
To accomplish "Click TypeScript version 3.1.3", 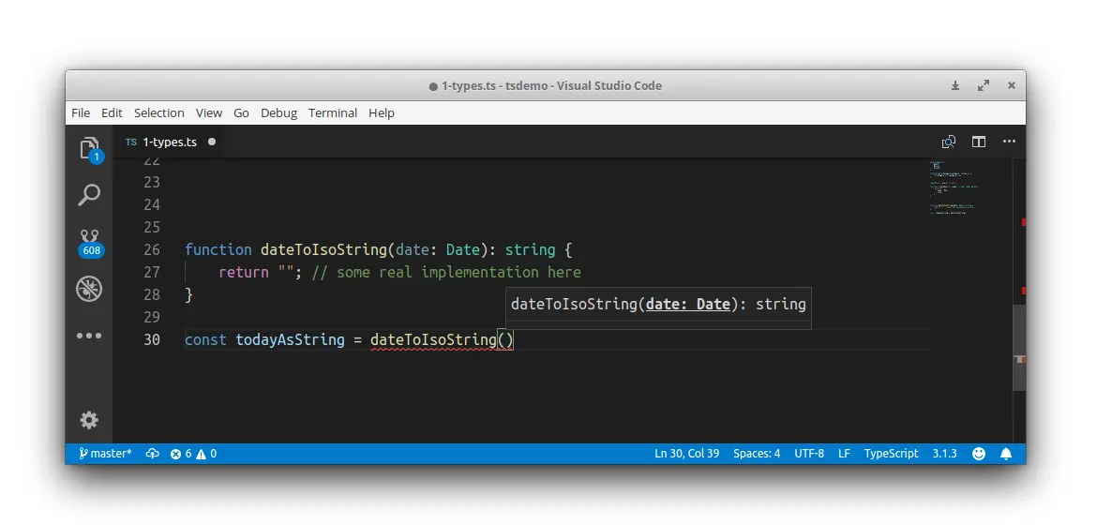I will (x=944, y=454).
